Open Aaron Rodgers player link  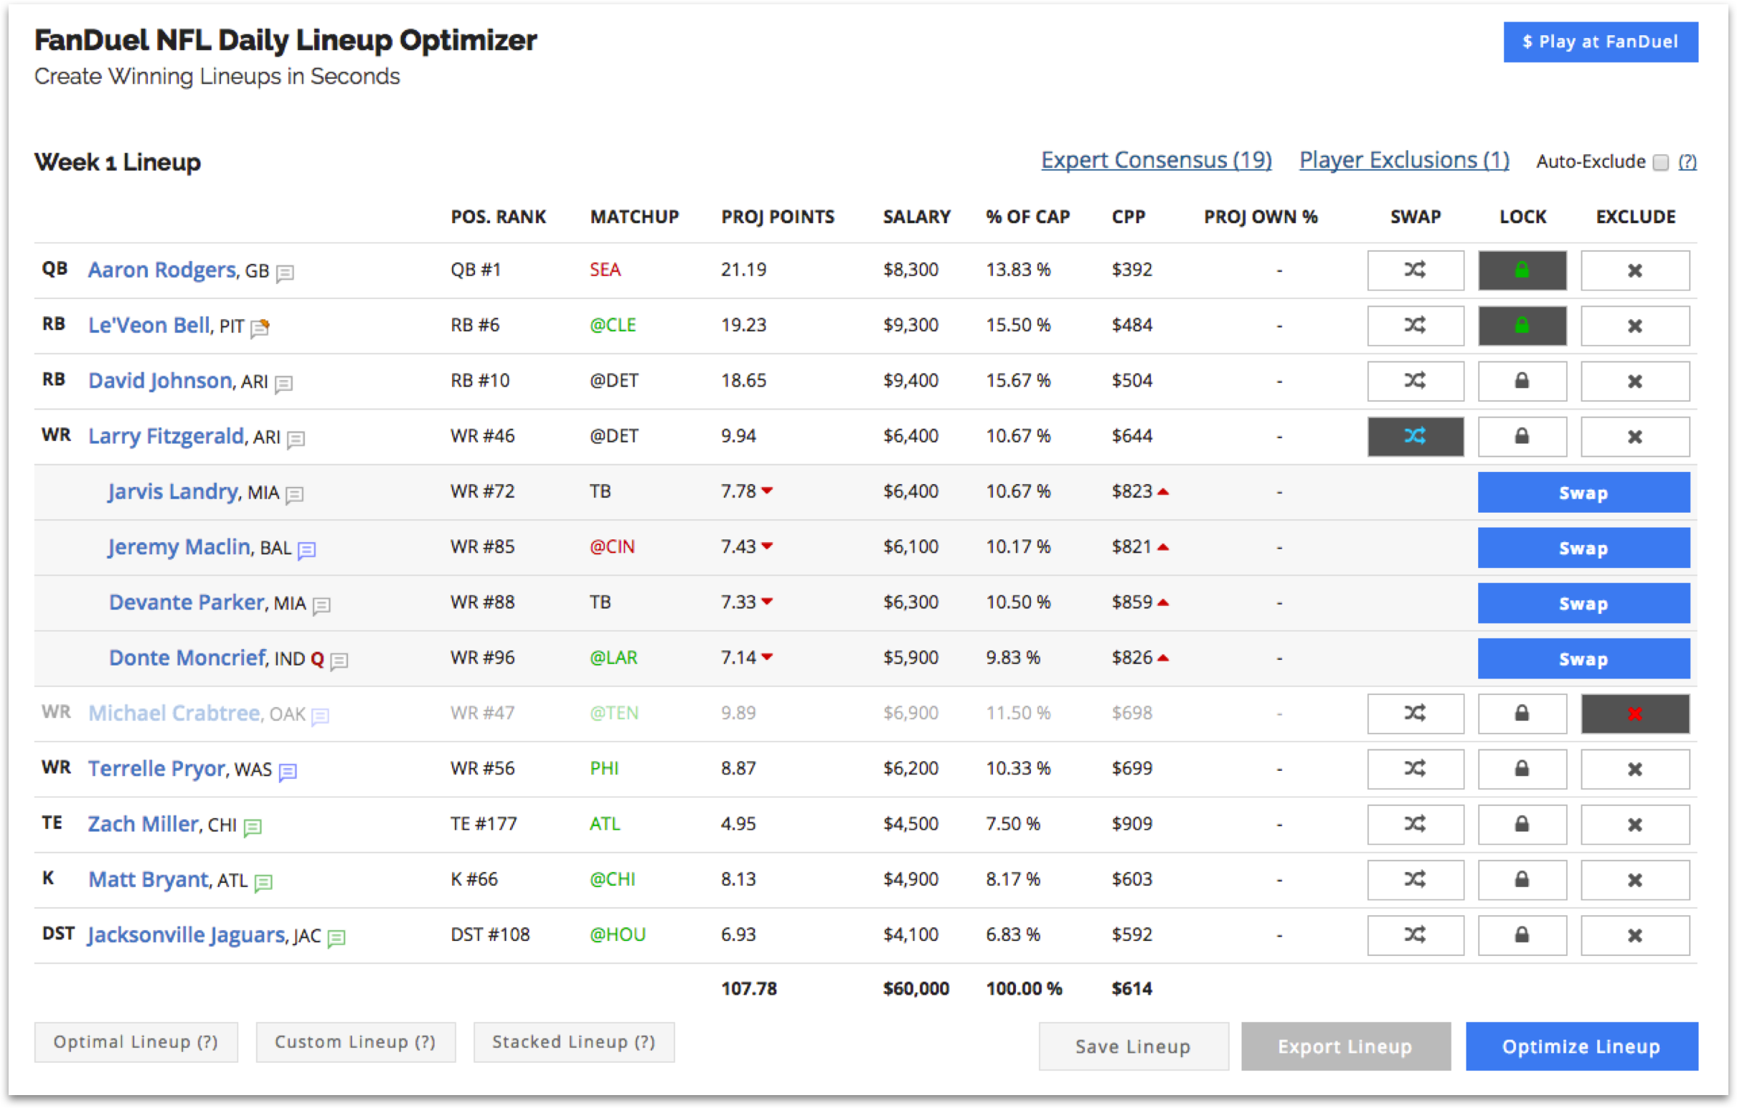162,270
